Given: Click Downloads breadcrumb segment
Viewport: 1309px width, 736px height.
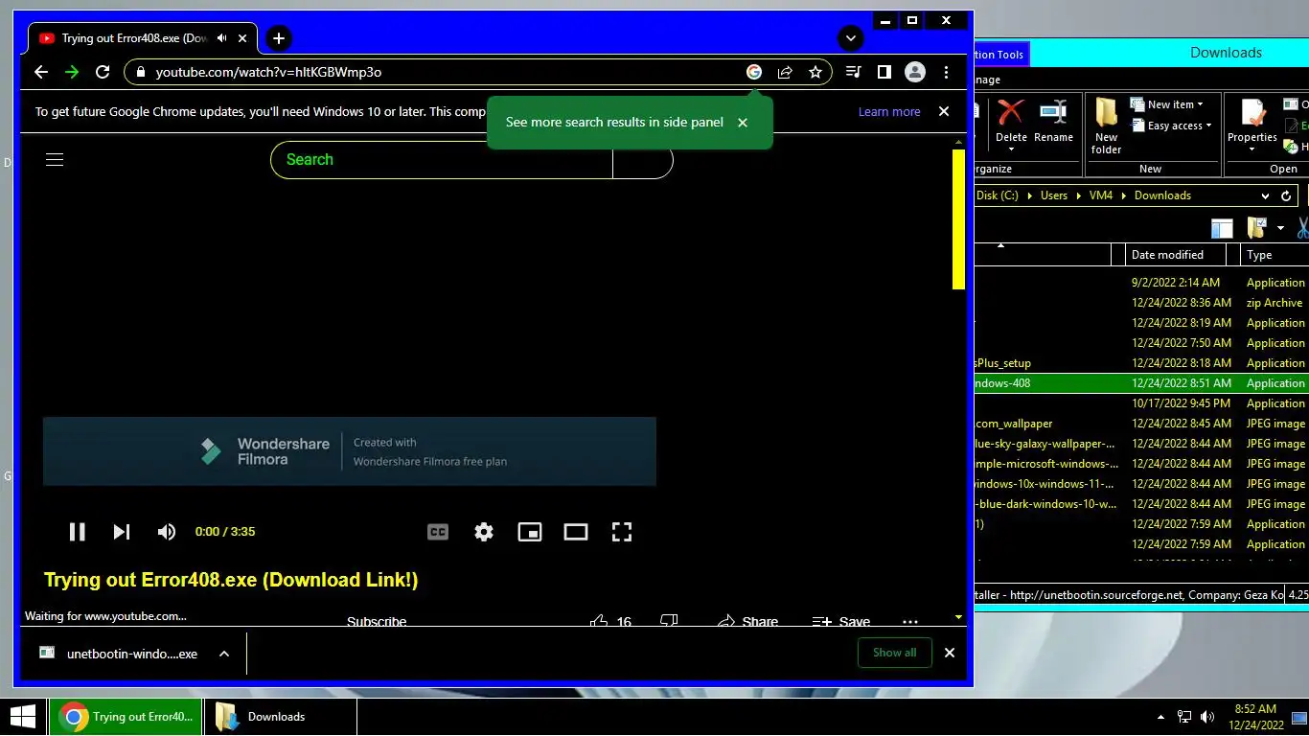Looking at the screenshot, I should tap(1162, 195).
